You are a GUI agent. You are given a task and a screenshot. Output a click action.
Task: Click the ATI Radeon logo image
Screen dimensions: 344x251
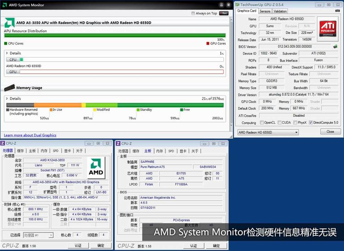tap(327, 29)
